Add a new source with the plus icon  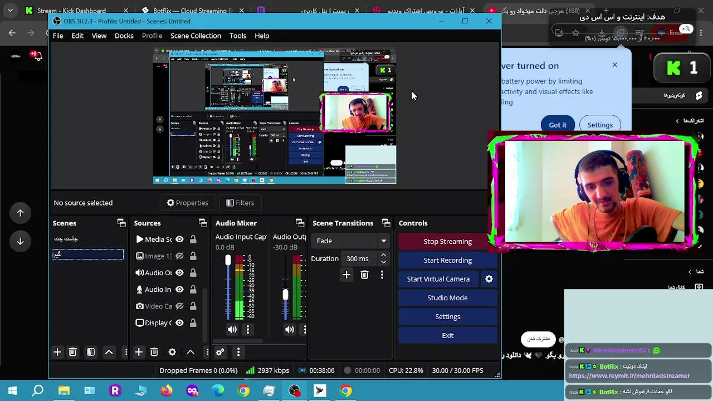coord(139,352)
